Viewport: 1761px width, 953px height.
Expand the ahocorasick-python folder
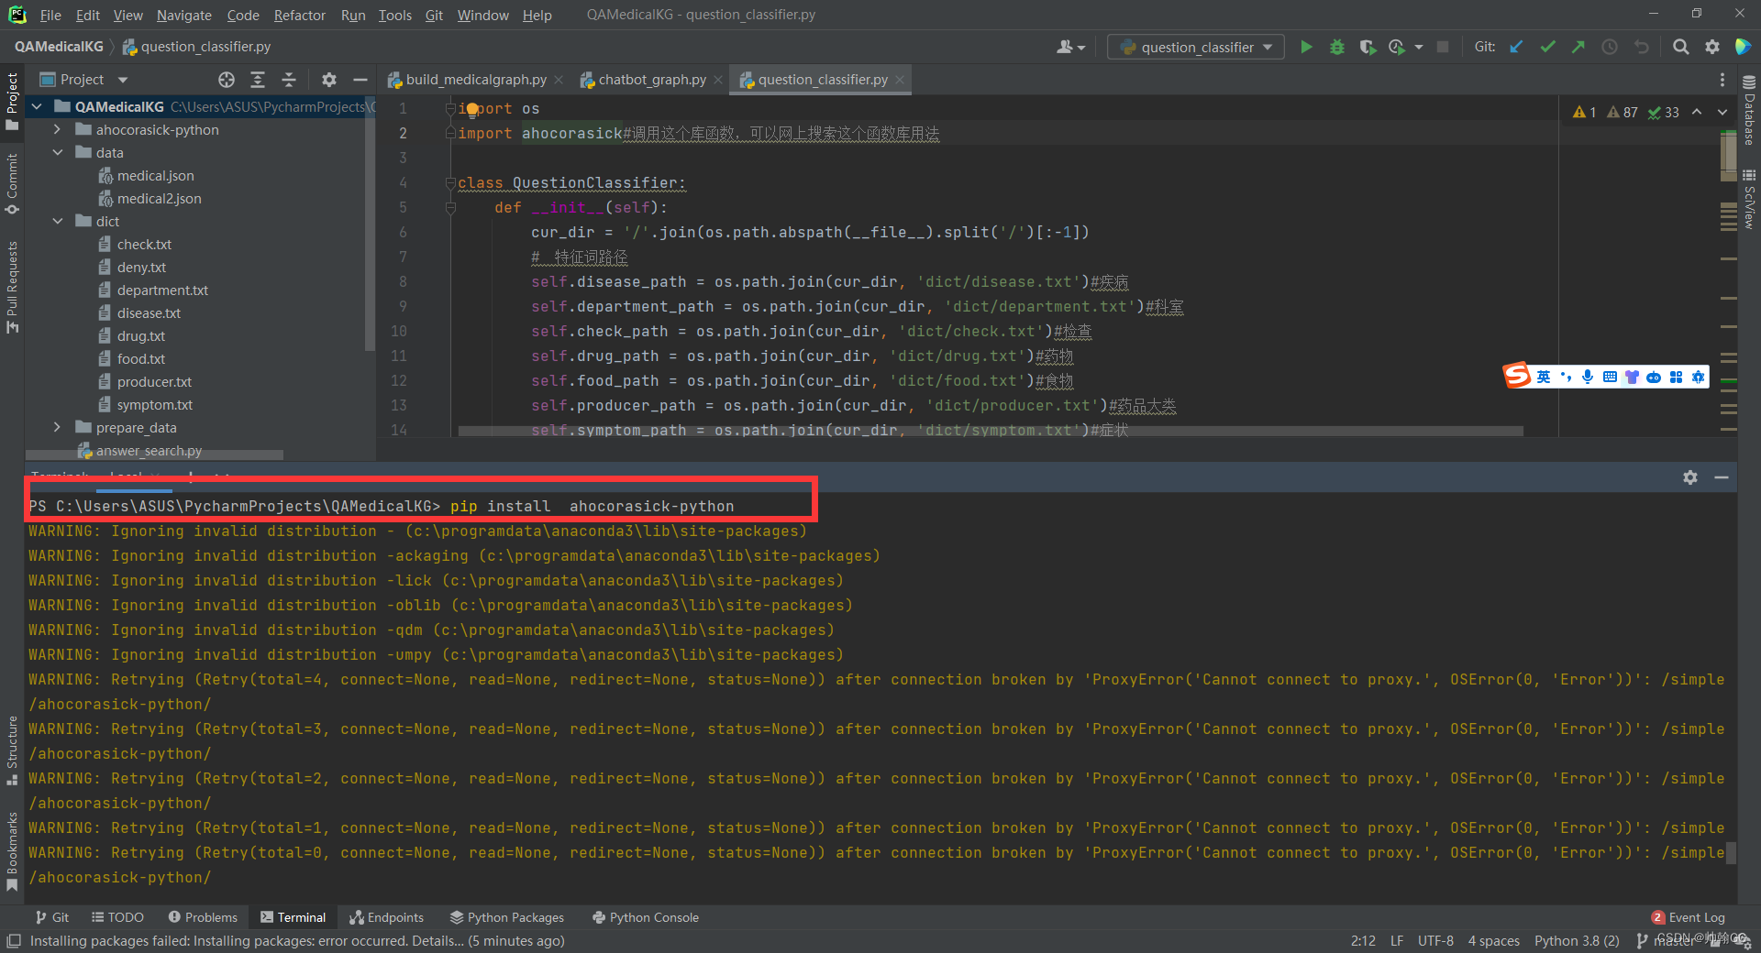click(57, 129)
